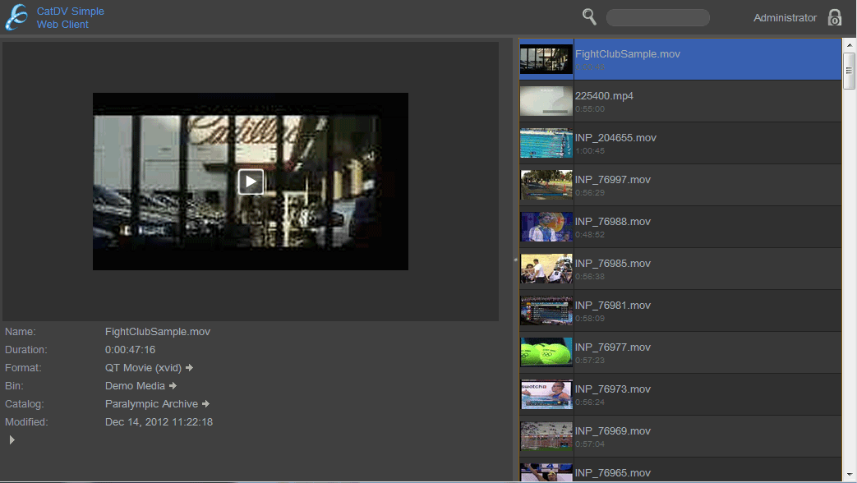Click the 0:57:23 duration under INP_76977.mov
This screenshot has width=857, height=483.
click(x=590, y=360)
